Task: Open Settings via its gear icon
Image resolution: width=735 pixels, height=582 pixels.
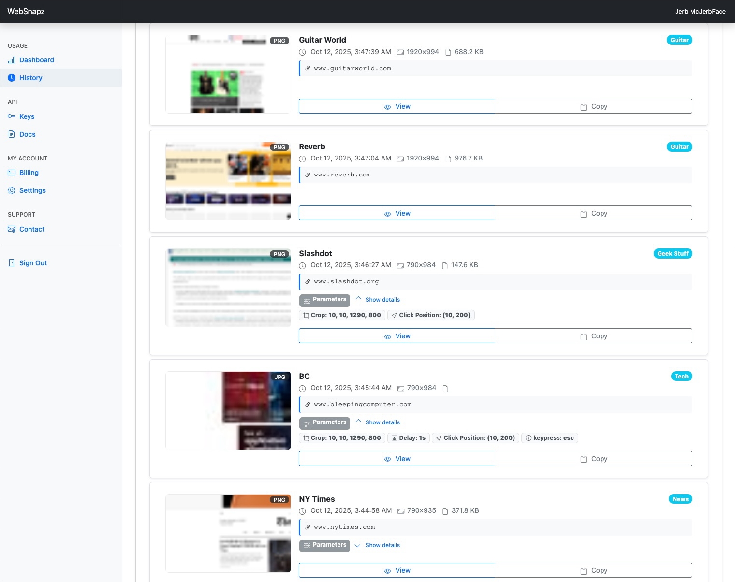Action: coord(11,190)
